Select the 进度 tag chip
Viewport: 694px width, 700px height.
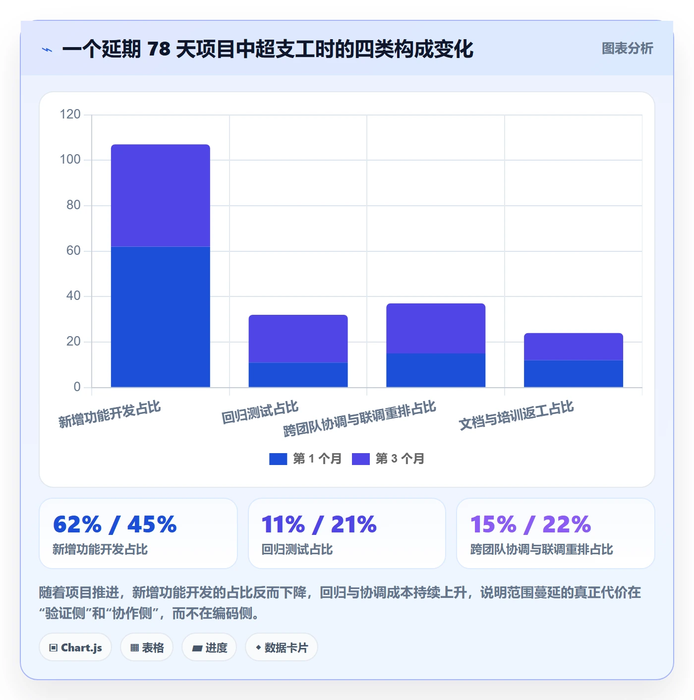[x=209, y=647]
